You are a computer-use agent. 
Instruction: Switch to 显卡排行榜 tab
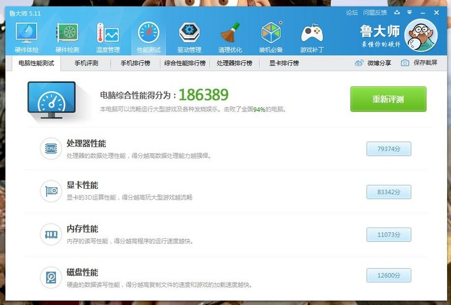(x=284, y=63)
